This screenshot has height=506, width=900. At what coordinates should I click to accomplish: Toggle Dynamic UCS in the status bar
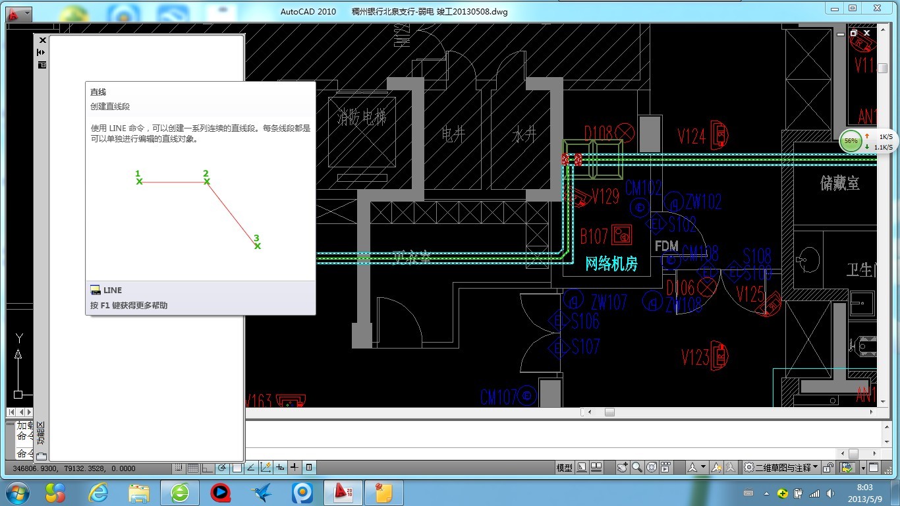tap(266, 468)
